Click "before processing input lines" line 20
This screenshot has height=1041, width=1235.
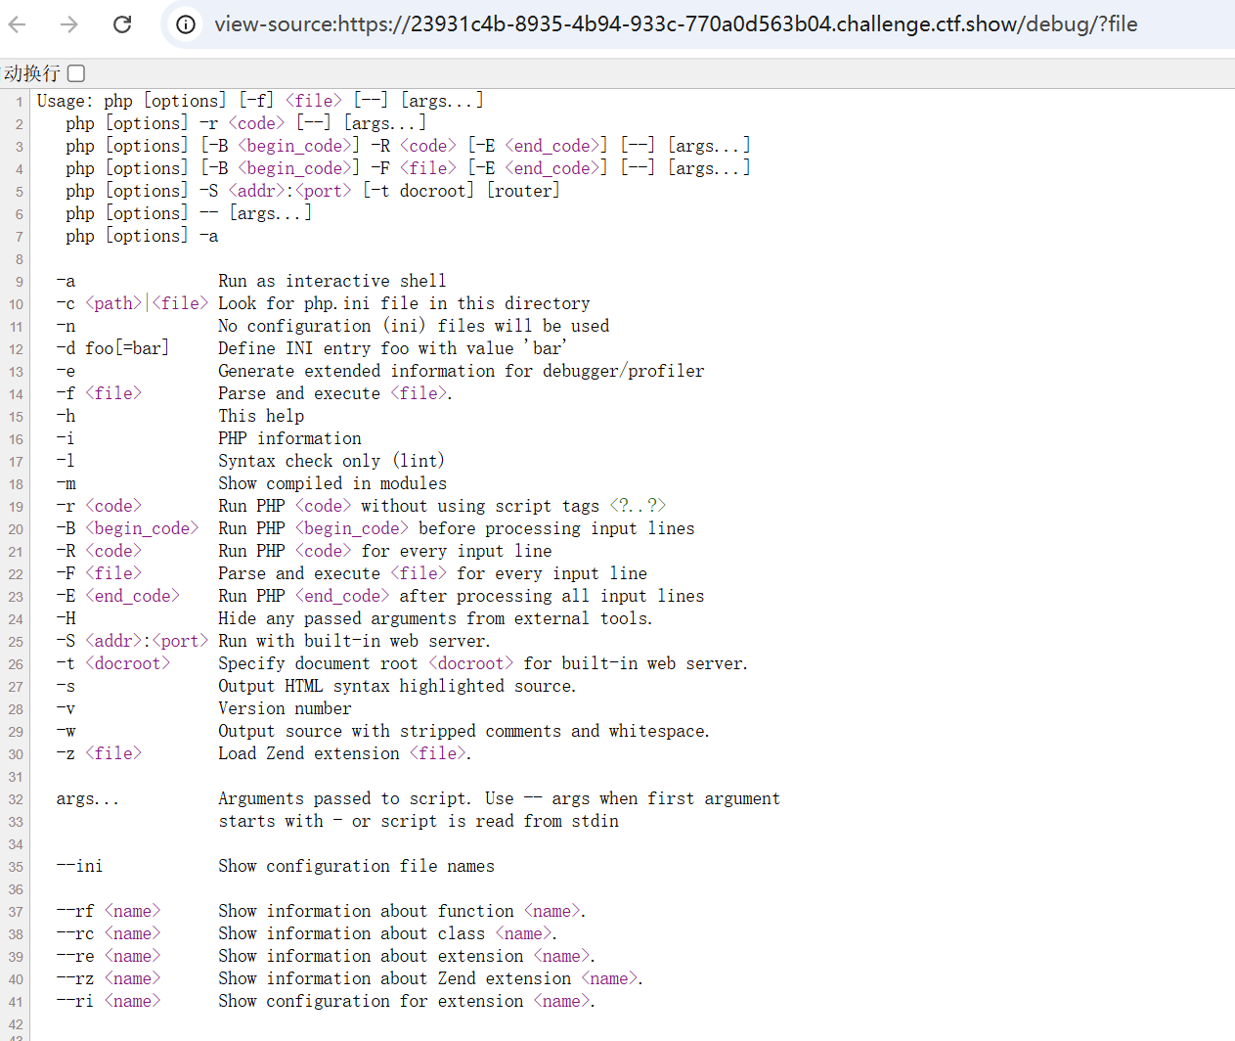pyautogui.click(x=556, y=528)
